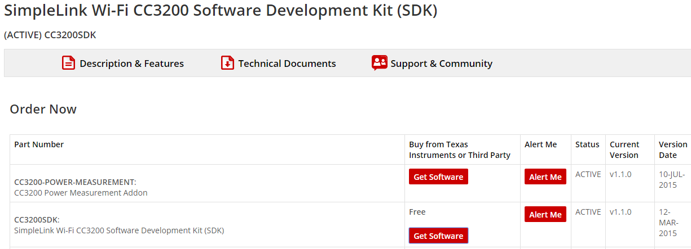
Task: Select the CC3200-POWER-MEASUREMENT part number
Action: pyautogui.click(x=75, y=182)
